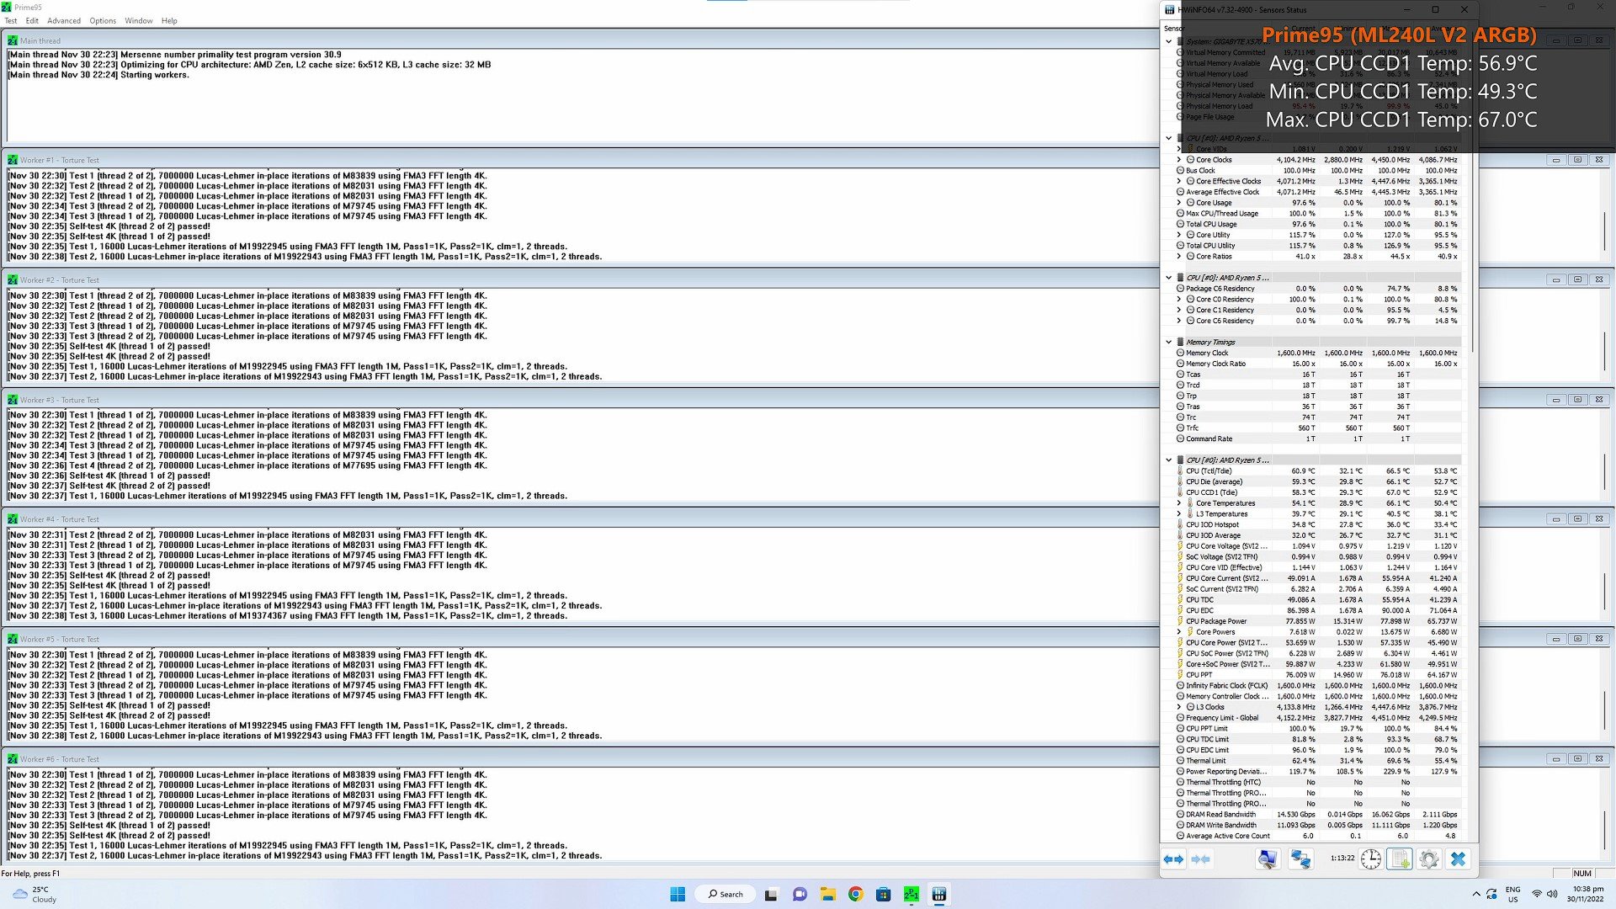Select the CPU CCD1 (Tdie) sensor row
This screenshot has height=909, width=1616.
(x=1317, y=492)
